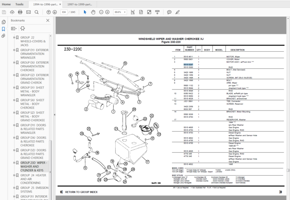290x200 pixels.
Task: Click the fit width scrolling icon
Action: (133, 12)
